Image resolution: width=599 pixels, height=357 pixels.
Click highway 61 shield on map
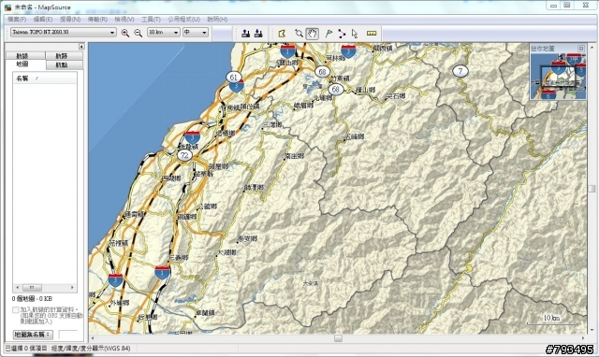coord(233,78)
